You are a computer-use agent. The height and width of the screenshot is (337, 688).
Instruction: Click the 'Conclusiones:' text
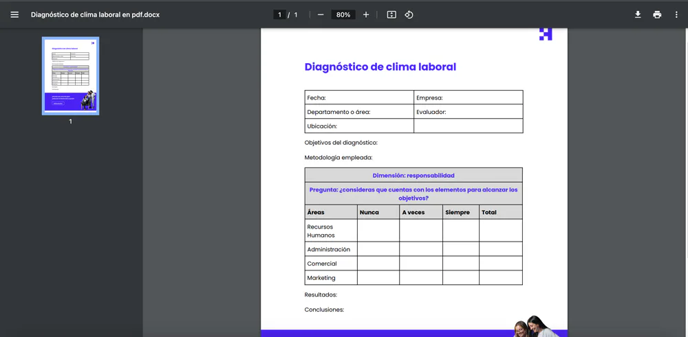pos(324,310)
